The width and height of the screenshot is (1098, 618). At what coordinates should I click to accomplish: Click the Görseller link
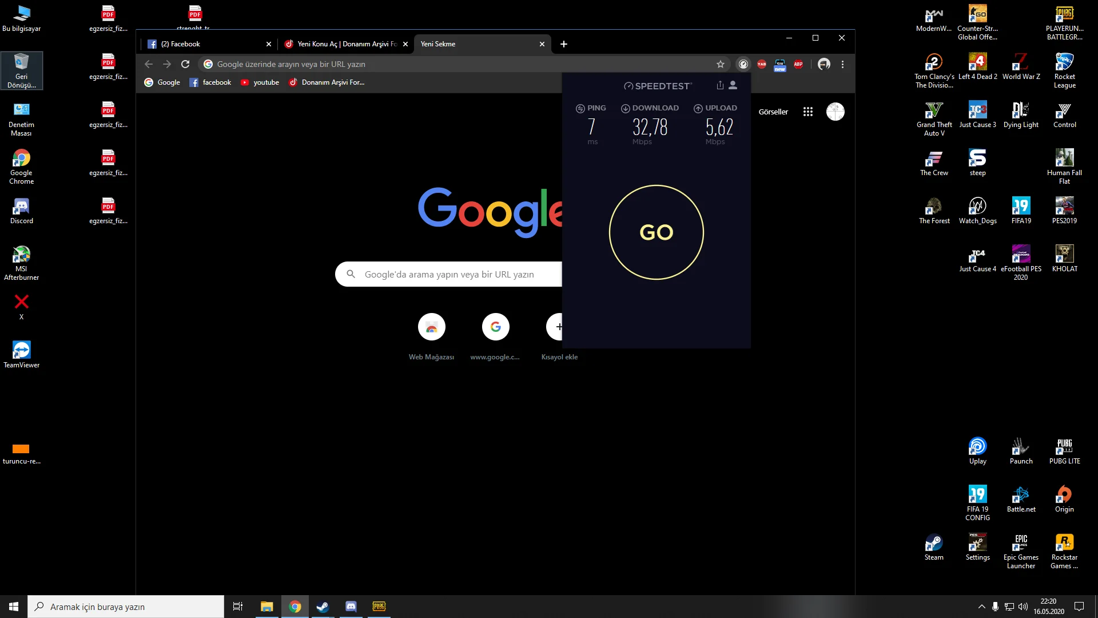(x=773, y=112)
